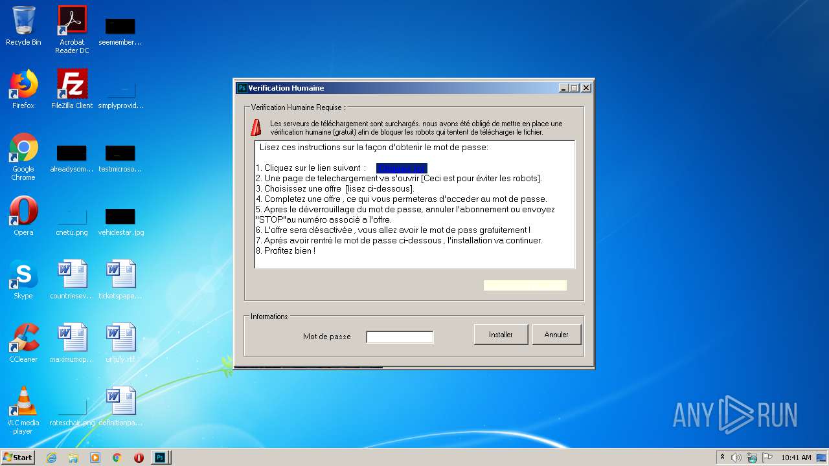Click the pale yellow box below instructions
Viewport: 829px width, 466px height.
click(x=525, y=285)
